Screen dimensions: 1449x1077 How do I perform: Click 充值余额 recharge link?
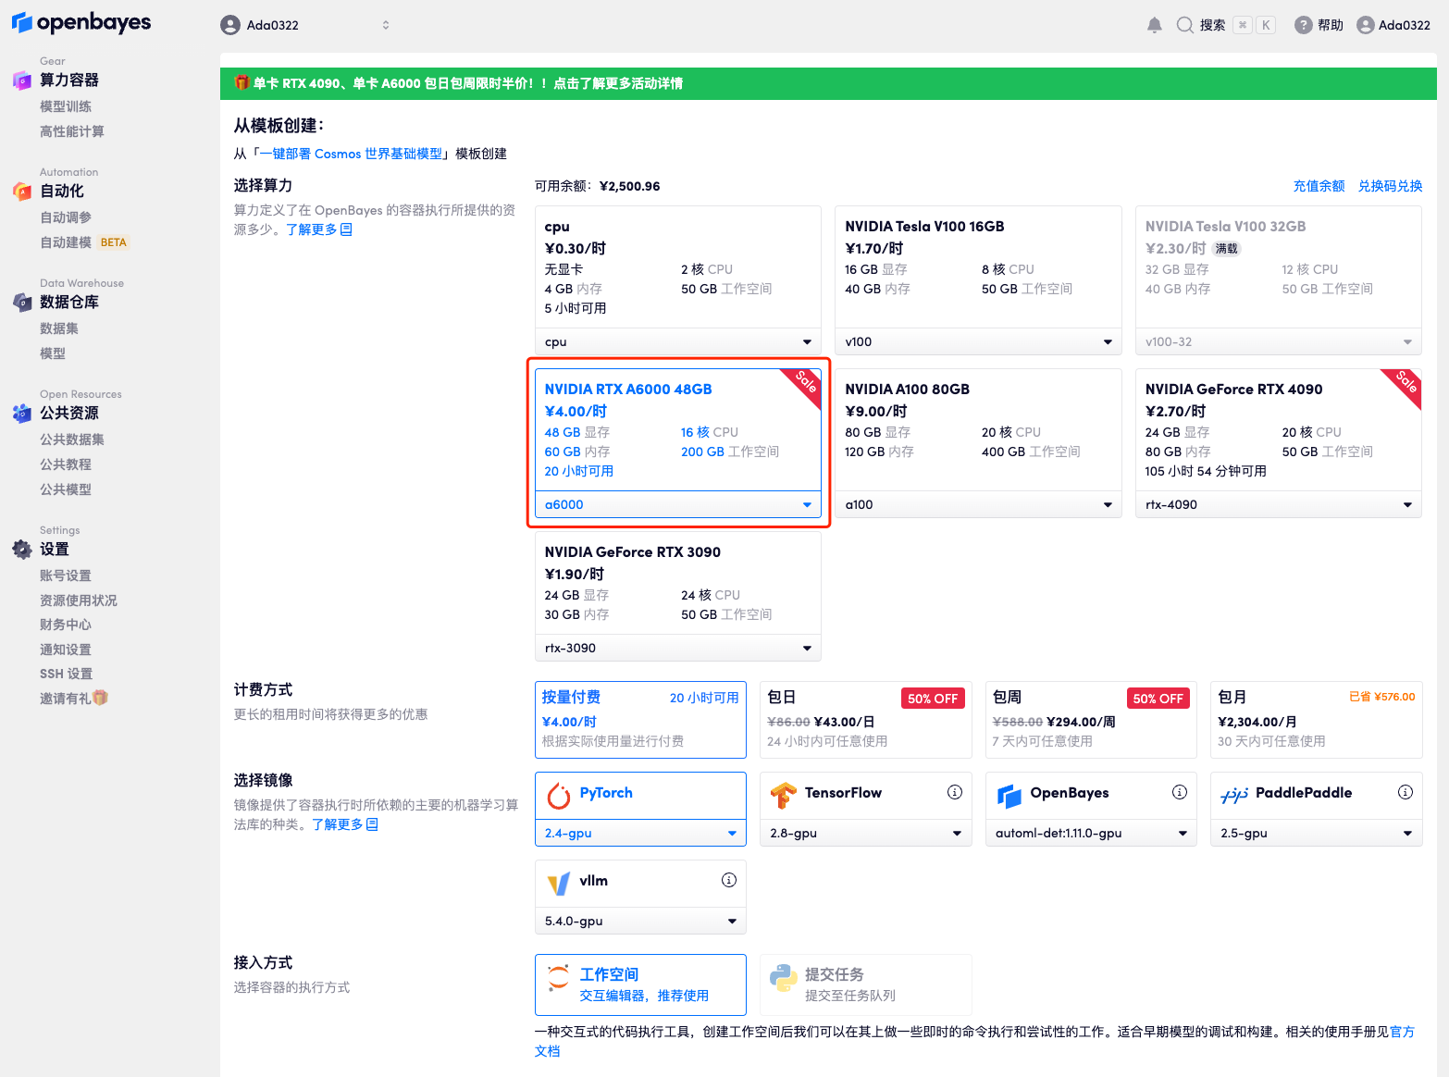[1319, 186]
